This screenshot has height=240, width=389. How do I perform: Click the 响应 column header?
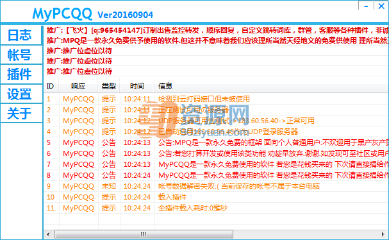pyautogui.click(x=78, y=86)
